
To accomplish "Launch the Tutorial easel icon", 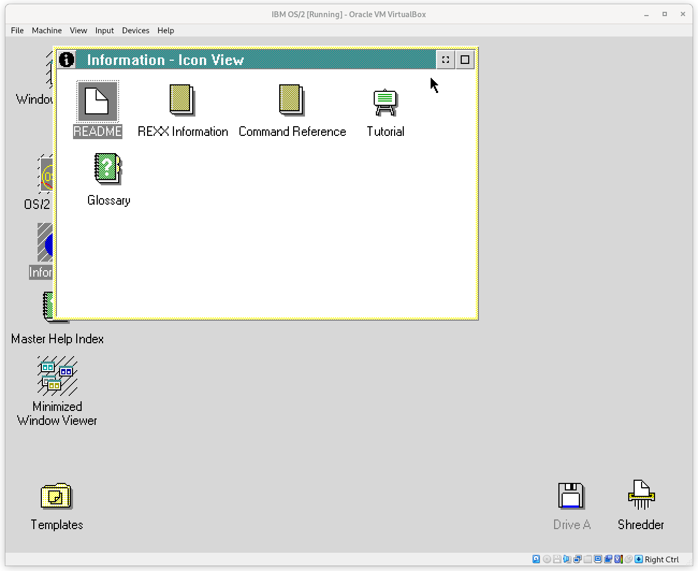I will [x=385, y=103].
